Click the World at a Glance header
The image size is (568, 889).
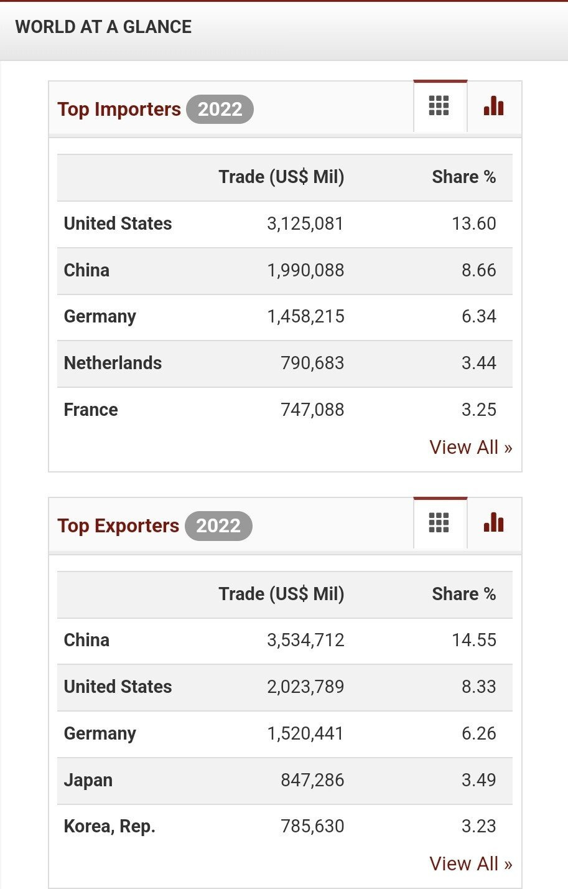coord(103,27)
